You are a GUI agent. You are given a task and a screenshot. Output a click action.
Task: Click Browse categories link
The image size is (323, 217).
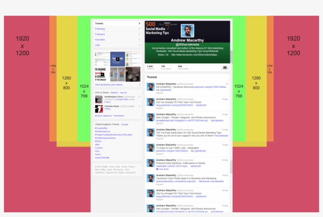(104, 116)
